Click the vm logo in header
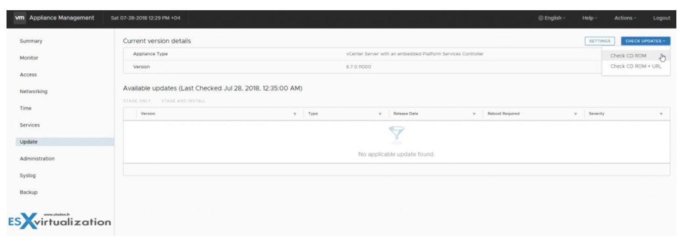Viewport: 681px width, 244px height. click(x=20, y=18)
